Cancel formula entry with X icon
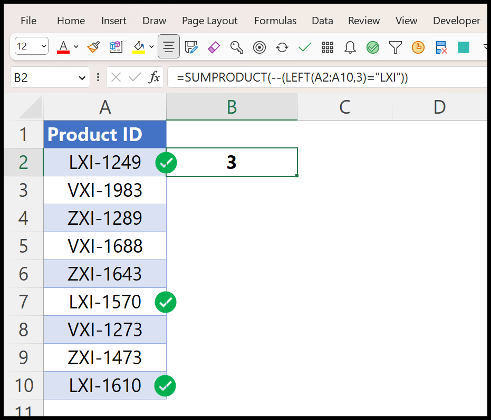Screen dimensions: 491x420 (x=116, y=77)
